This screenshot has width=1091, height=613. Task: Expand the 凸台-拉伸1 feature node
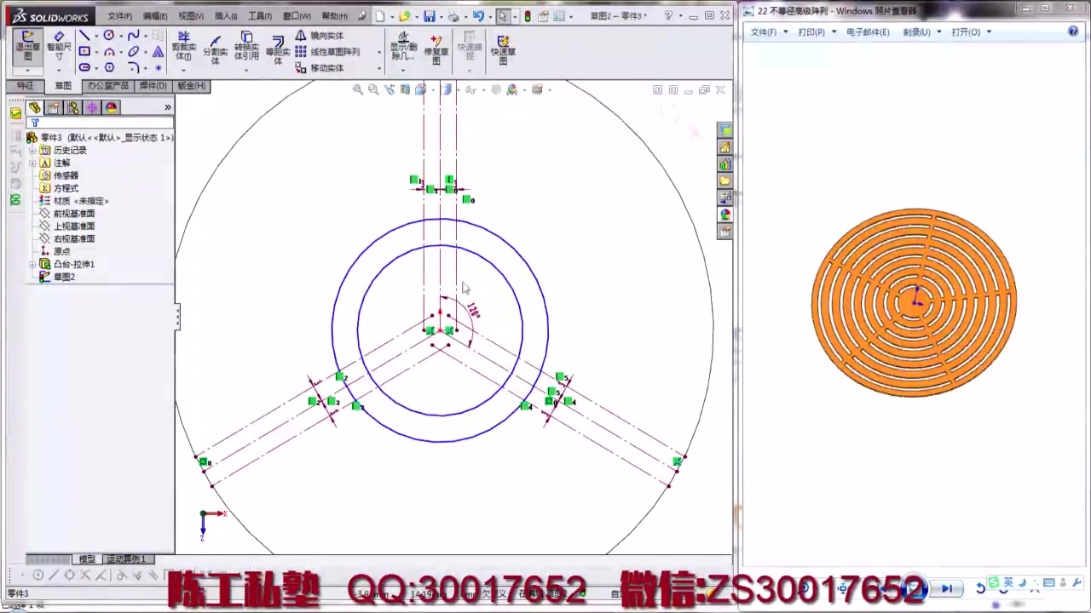[x=32, y=265]
